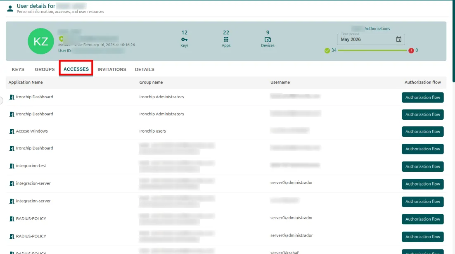Image resolution: width=455 pixels, height=254 pixels.
Task: Select the ACCESSES tab
Action: pos(76,69)
